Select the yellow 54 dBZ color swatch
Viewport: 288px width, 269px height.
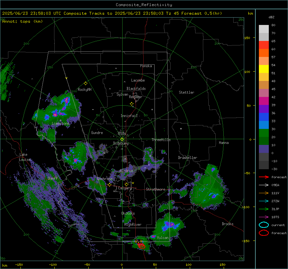(x=264, y=69)
